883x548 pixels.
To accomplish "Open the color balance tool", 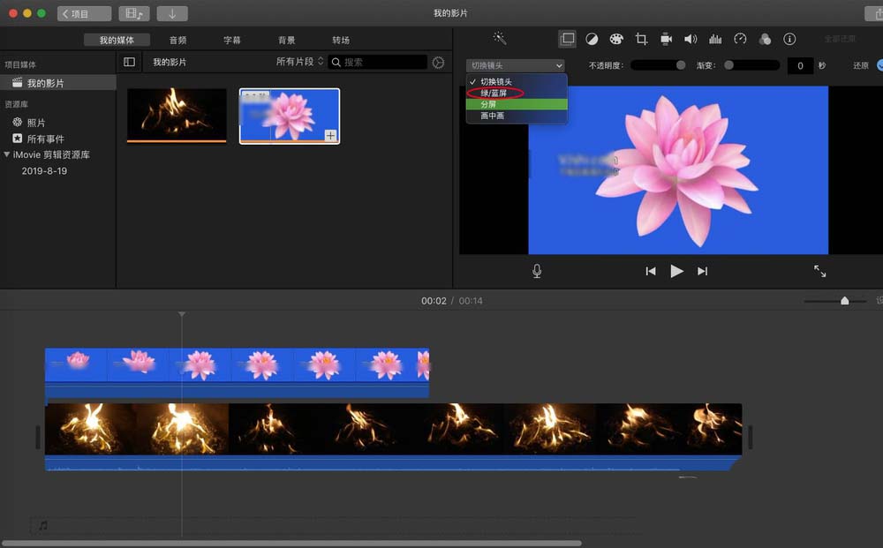I will tap(592, 39).
